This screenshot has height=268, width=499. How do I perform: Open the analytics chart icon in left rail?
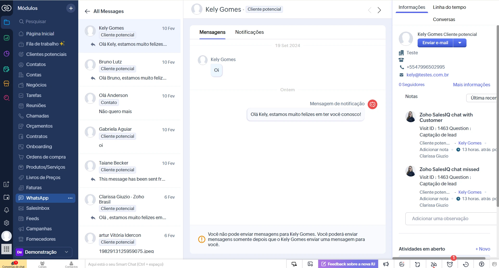(7, 38)
